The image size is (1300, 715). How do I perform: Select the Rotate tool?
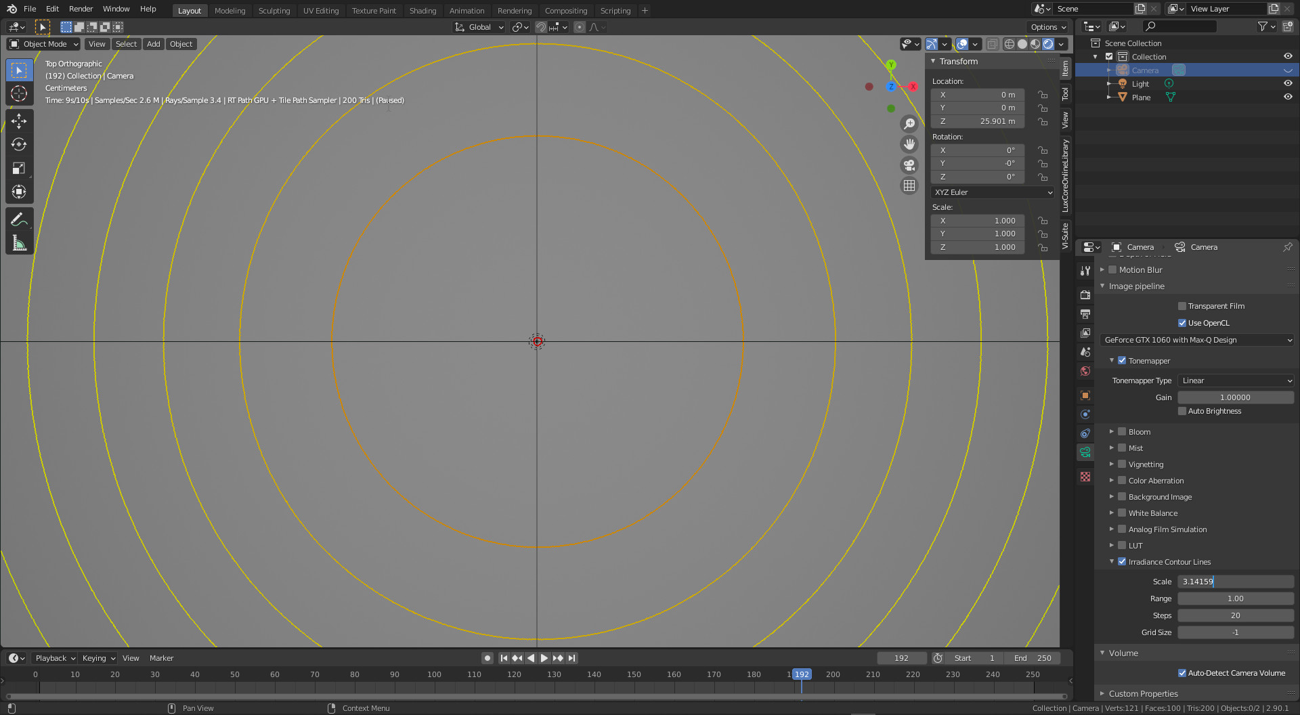click(x=19, y=144)
